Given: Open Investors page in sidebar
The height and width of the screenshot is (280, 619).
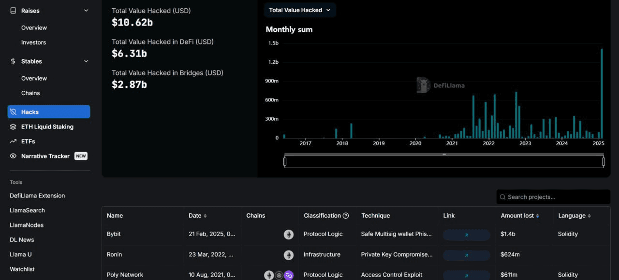Looking at the screenshot, I should click(33, 42).
